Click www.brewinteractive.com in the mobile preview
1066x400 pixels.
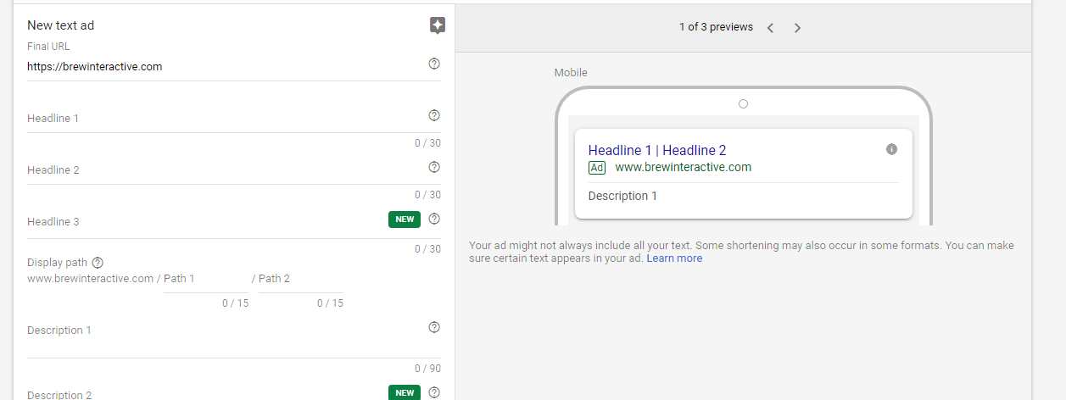tap(684, 167)
